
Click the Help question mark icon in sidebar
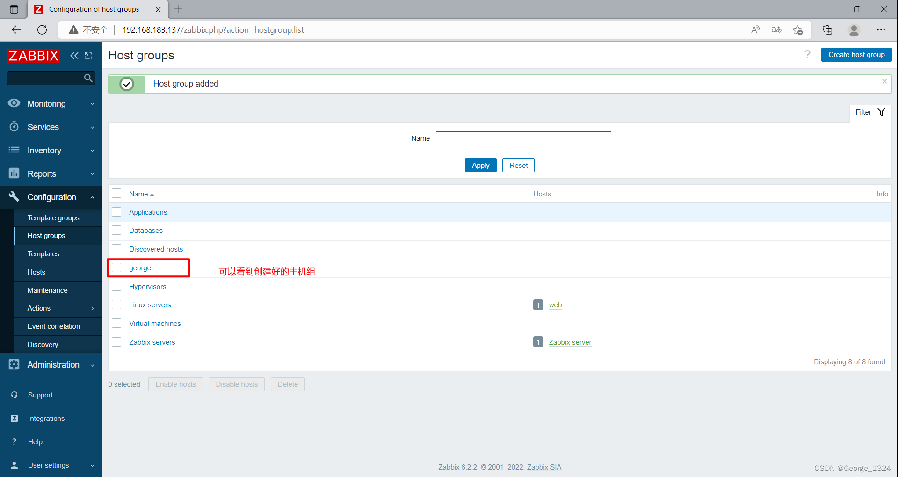coord(14,442)
